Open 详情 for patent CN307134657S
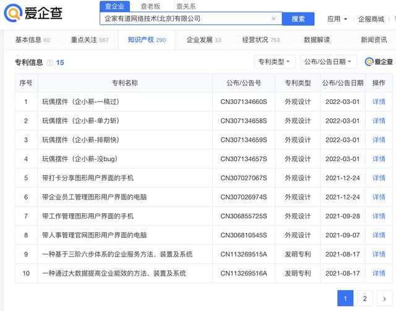This screenshot has width=396, height=311. point(379,159)
